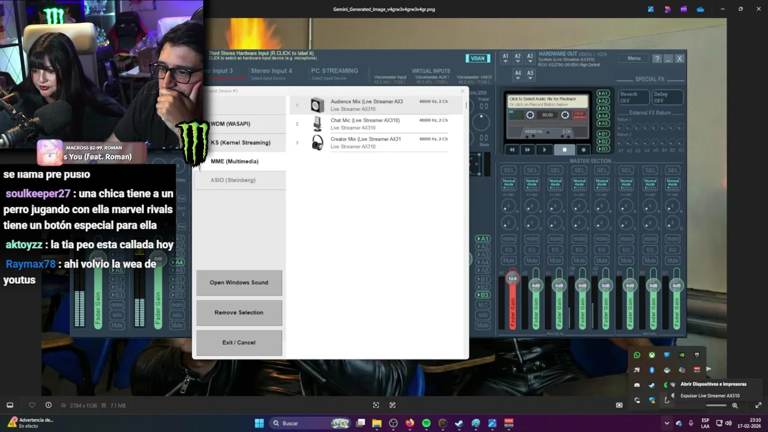Start cassette playback with play button
This screenshot has width=768, height=432.
[x=545, y=149]
